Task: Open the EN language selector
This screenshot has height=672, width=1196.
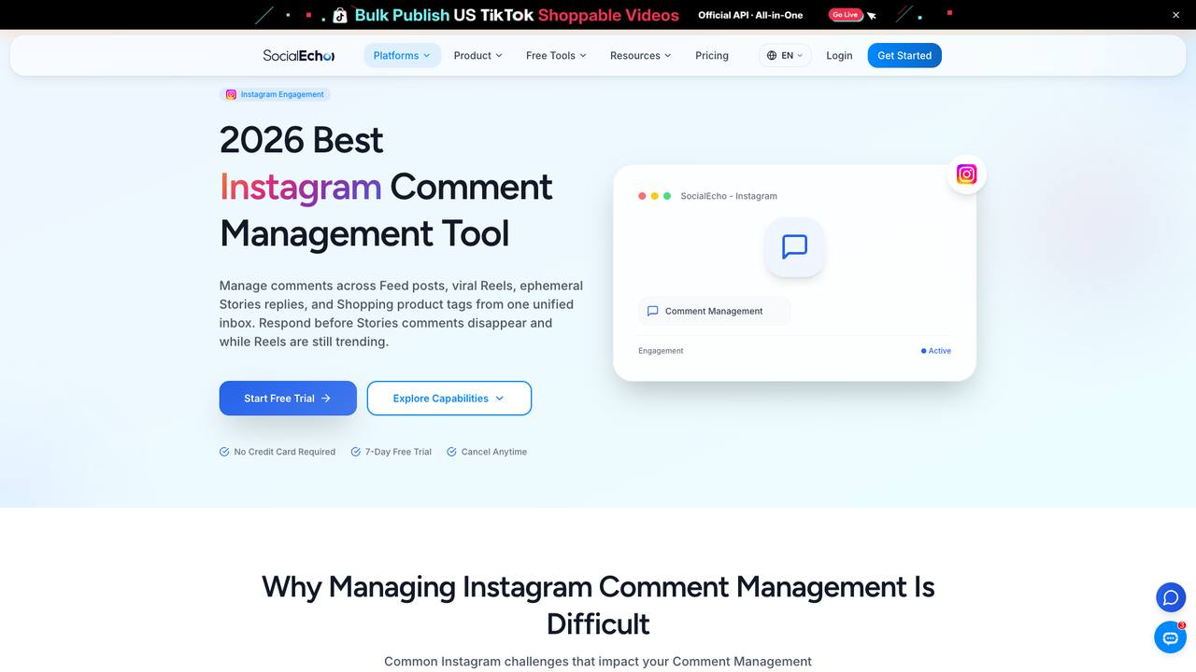Action: [785, 56]
